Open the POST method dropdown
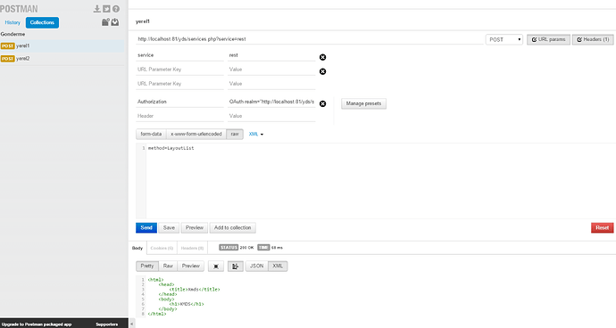The height and width of the screenshot is (328, 616). pyautogui.click(x=504, y=39)
